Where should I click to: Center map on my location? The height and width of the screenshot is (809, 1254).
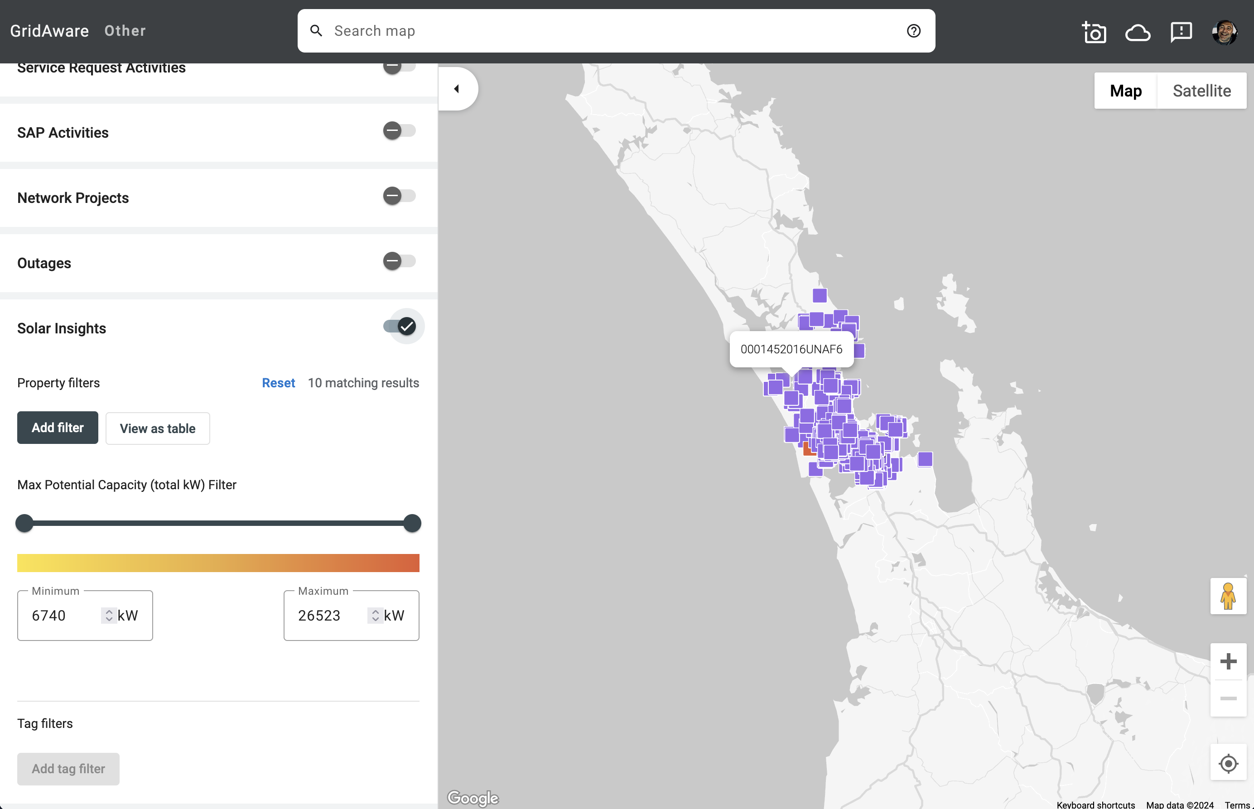[x=1228, y=763]
